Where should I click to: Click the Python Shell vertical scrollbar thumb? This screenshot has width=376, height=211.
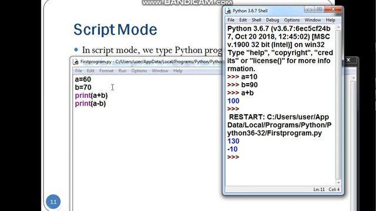(x=338, y=104)
